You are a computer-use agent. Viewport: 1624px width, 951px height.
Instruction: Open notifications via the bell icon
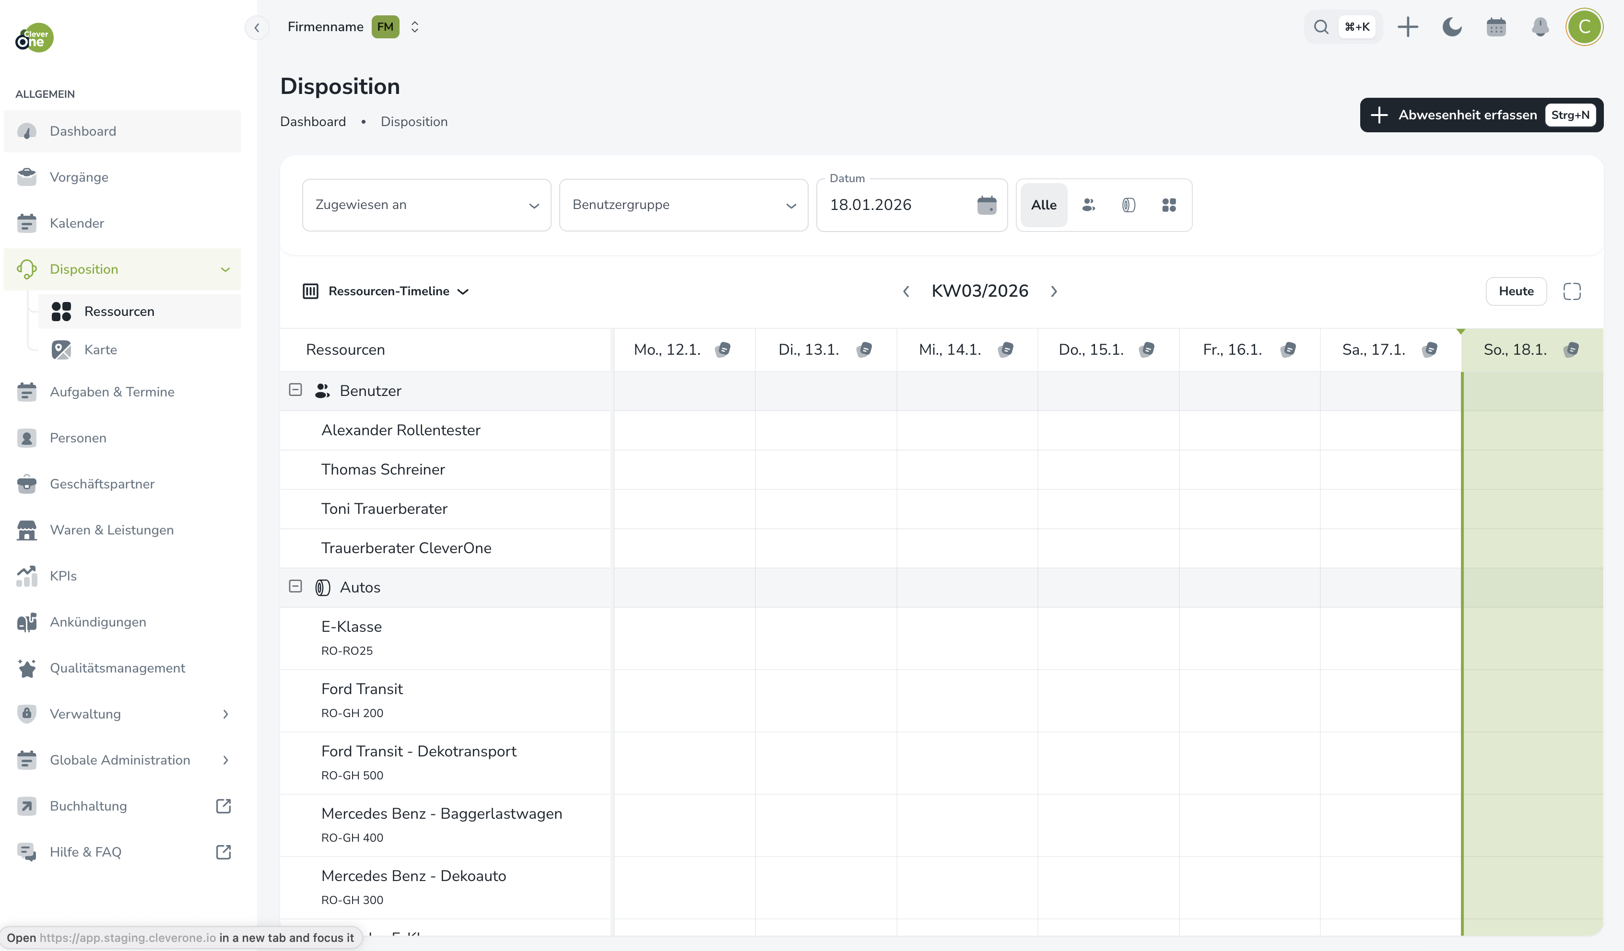(x=1540, y=27)
